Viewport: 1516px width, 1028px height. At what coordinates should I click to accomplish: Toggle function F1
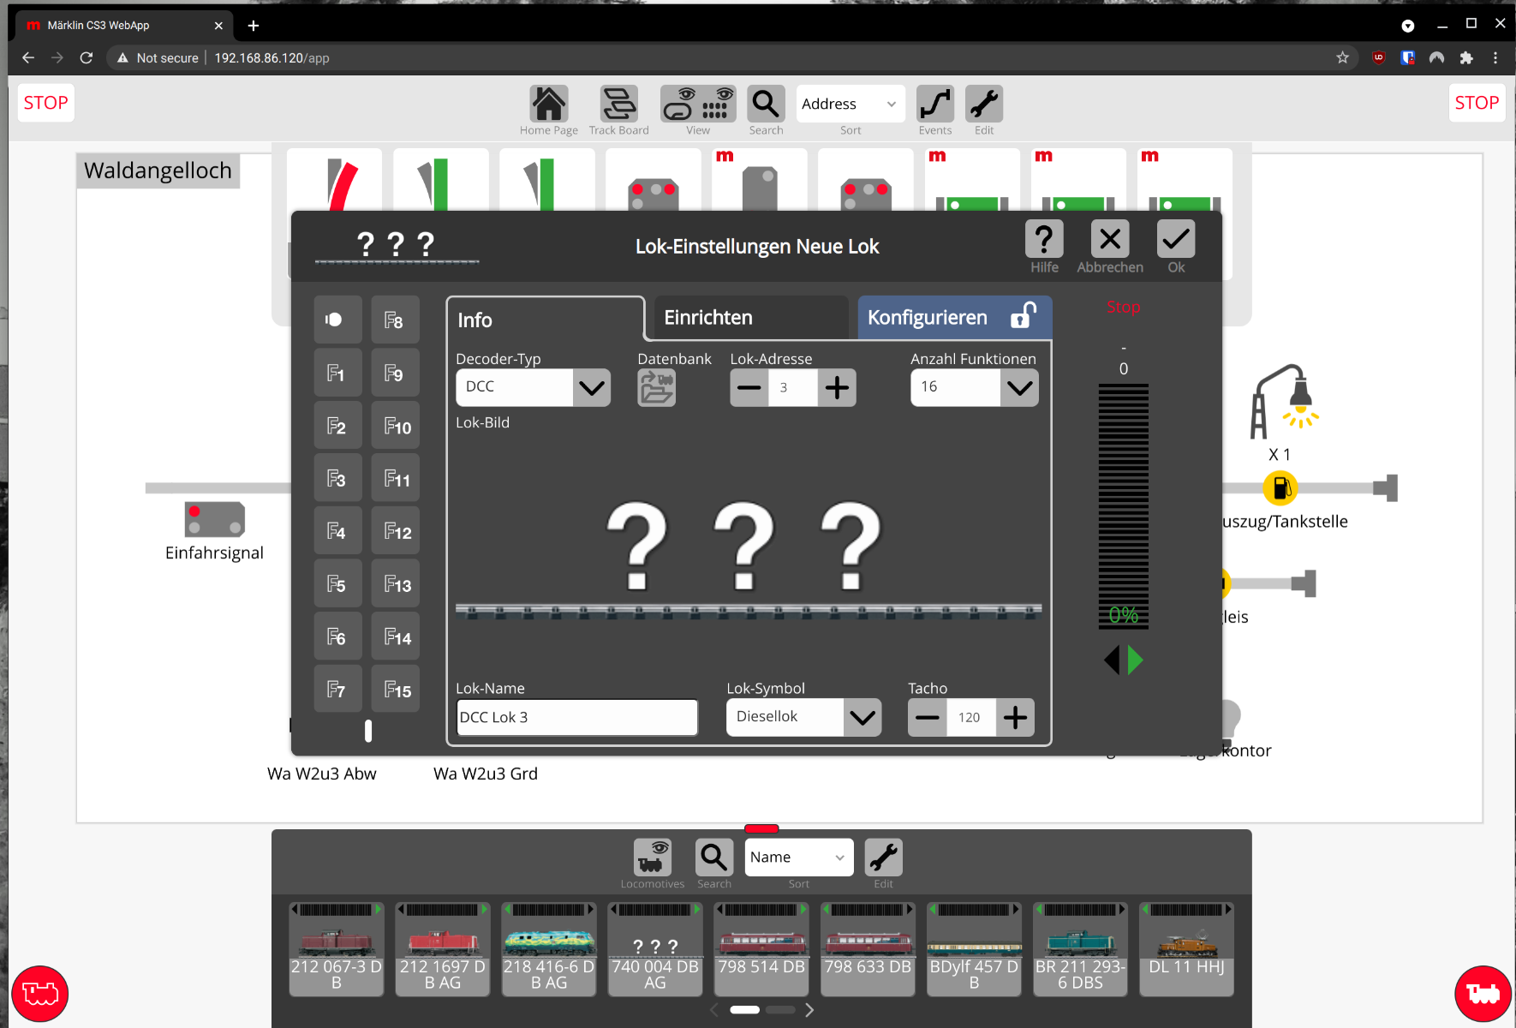tap(337, 373)
